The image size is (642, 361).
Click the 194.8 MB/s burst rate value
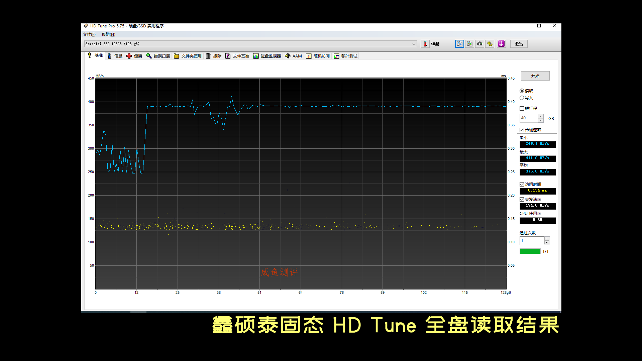pos(538,206)
